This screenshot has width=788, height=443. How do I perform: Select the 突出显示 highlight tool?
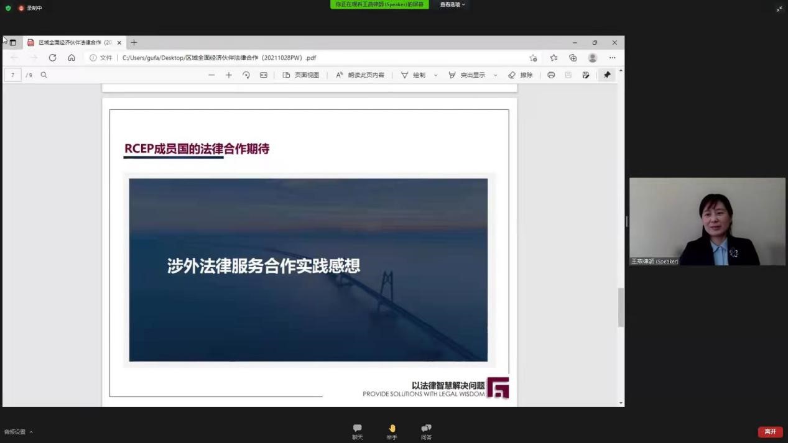coord(467,75)
